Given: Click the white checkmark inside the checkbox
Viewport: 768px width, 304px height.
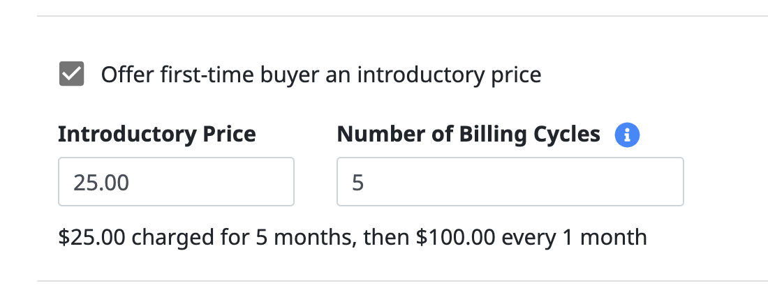Looking at the screenshot, I should 71,74.
